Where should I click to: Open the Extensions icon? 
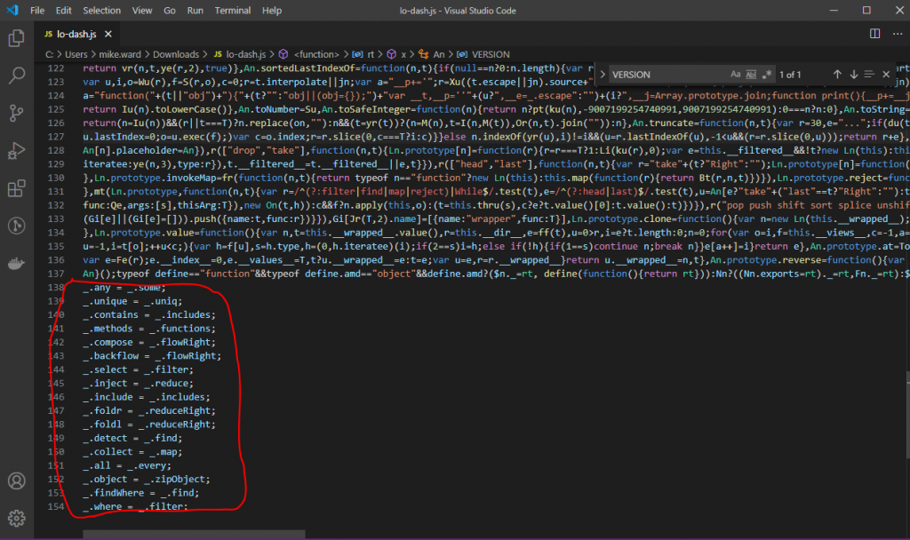16,188
